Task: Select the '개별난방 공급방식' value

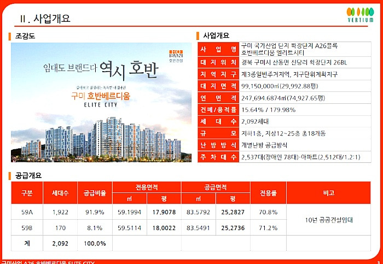Action: coord(264,145)
